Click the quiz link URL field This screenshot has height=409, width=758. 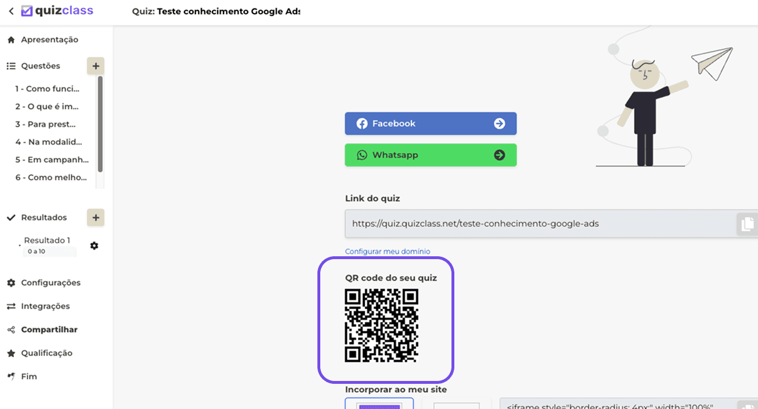click(x=540, y=224)
